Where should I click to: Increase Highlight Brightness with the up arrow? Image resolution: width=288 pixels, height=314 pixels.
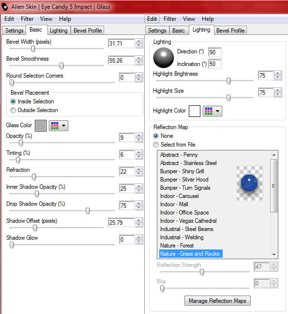pos(278,73)
